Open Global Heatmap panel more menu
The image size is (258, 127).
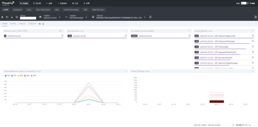pyautogui.click(x=253, y=71)
